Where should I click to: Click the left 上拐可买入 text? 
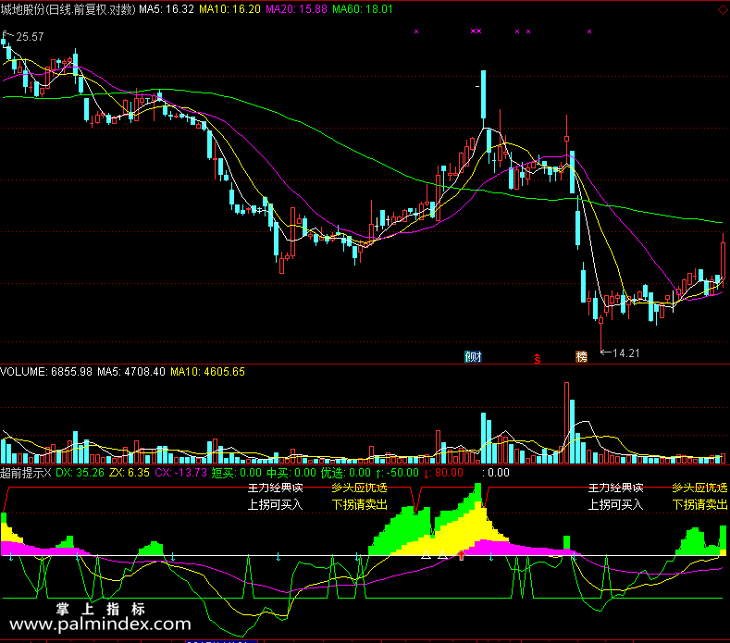click(x=275, y=505)
